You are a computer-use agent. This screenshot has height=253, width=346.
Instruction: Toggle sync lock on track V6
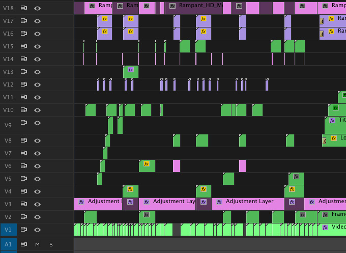(23, 166)
